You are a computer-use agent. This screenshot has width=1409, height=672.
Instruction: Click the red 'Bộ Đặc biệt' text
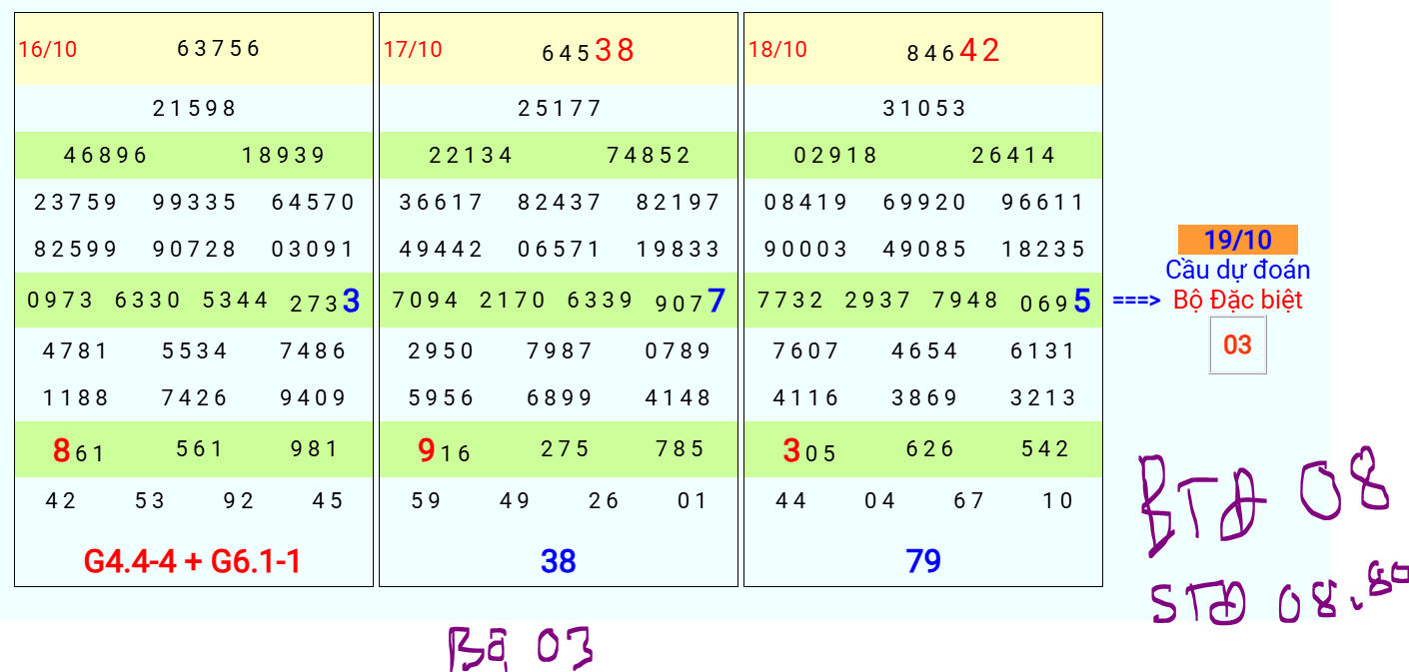tap(1237, 300)
